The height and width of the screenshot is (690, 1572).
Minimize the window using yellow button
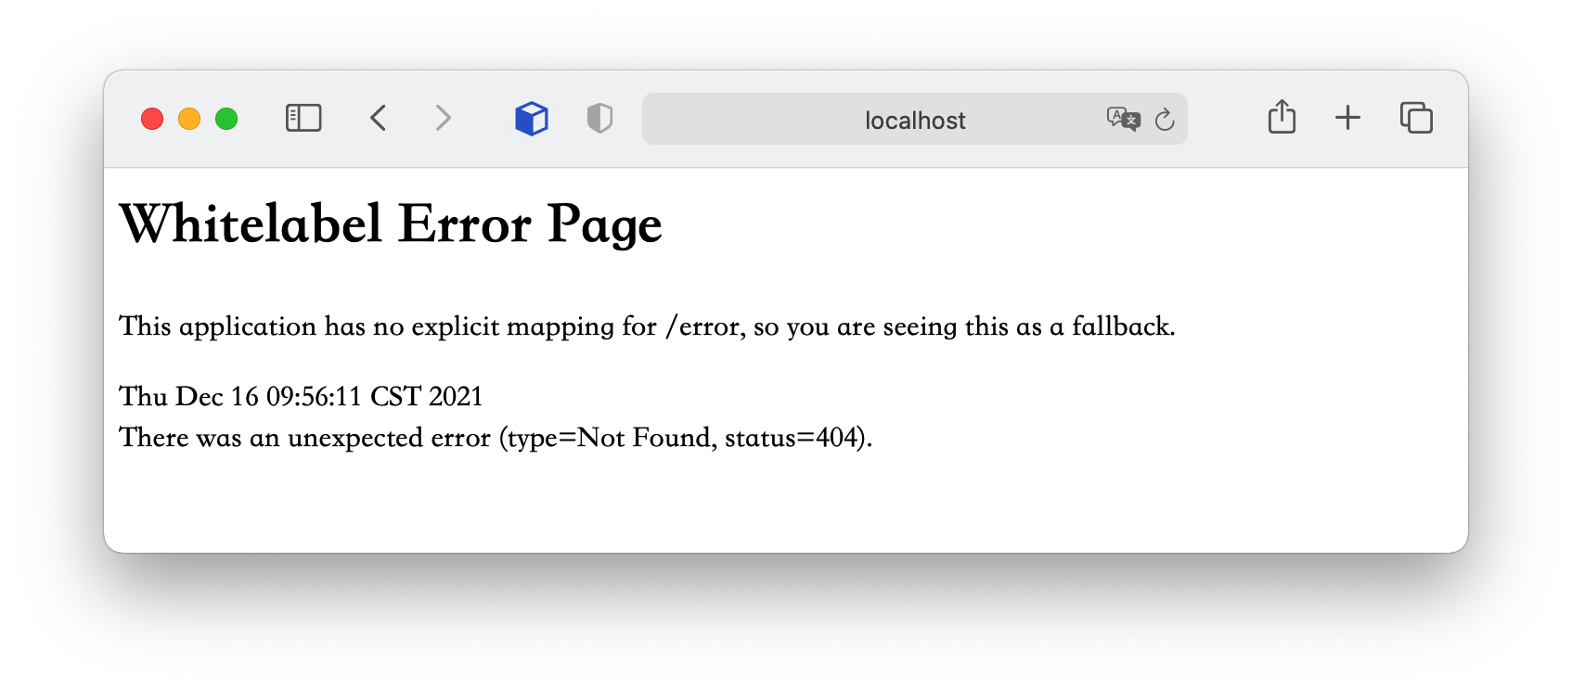coord(189,120)
